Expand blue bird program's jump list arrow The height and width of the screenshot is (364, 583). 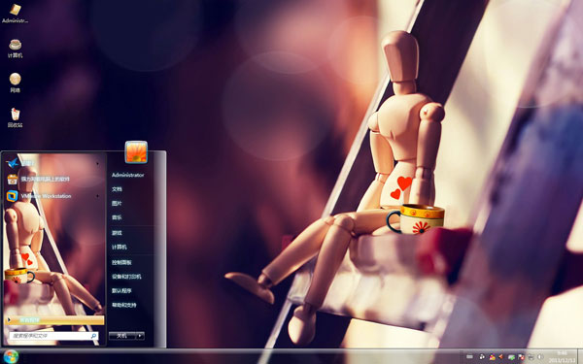(x=98, y=163)
